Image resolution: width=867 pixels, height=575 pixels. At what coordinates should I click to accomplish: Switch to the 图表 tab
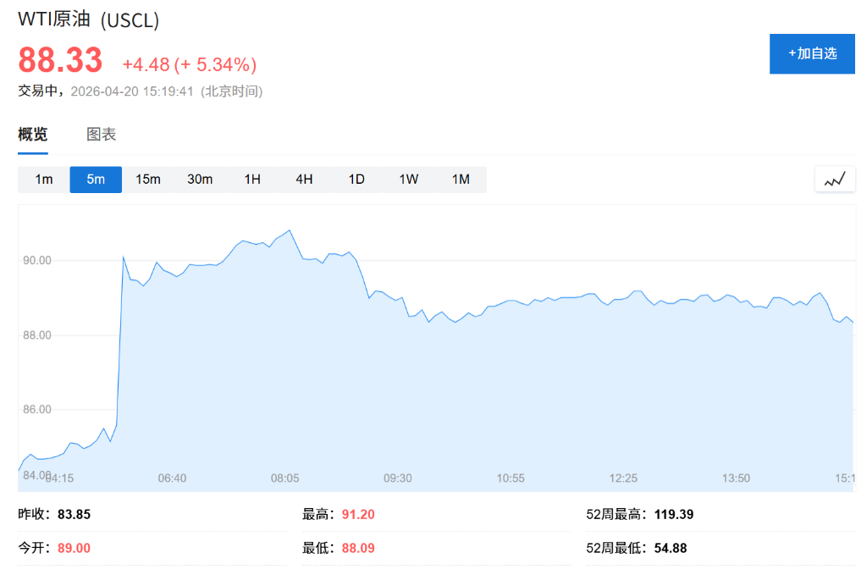(x=101, y=134)
